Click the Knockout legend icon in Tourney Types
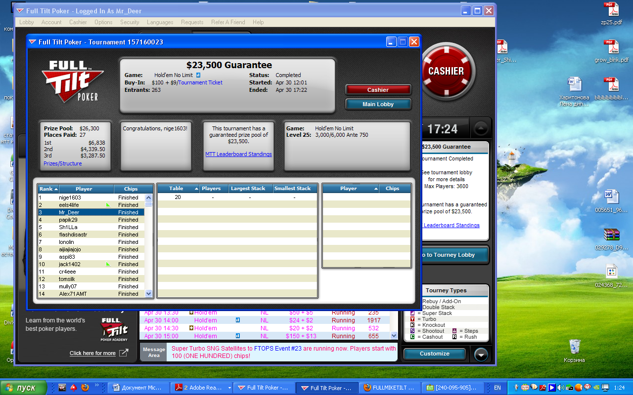The width and height of the screenshot is (633, 395). click(412, 325)
